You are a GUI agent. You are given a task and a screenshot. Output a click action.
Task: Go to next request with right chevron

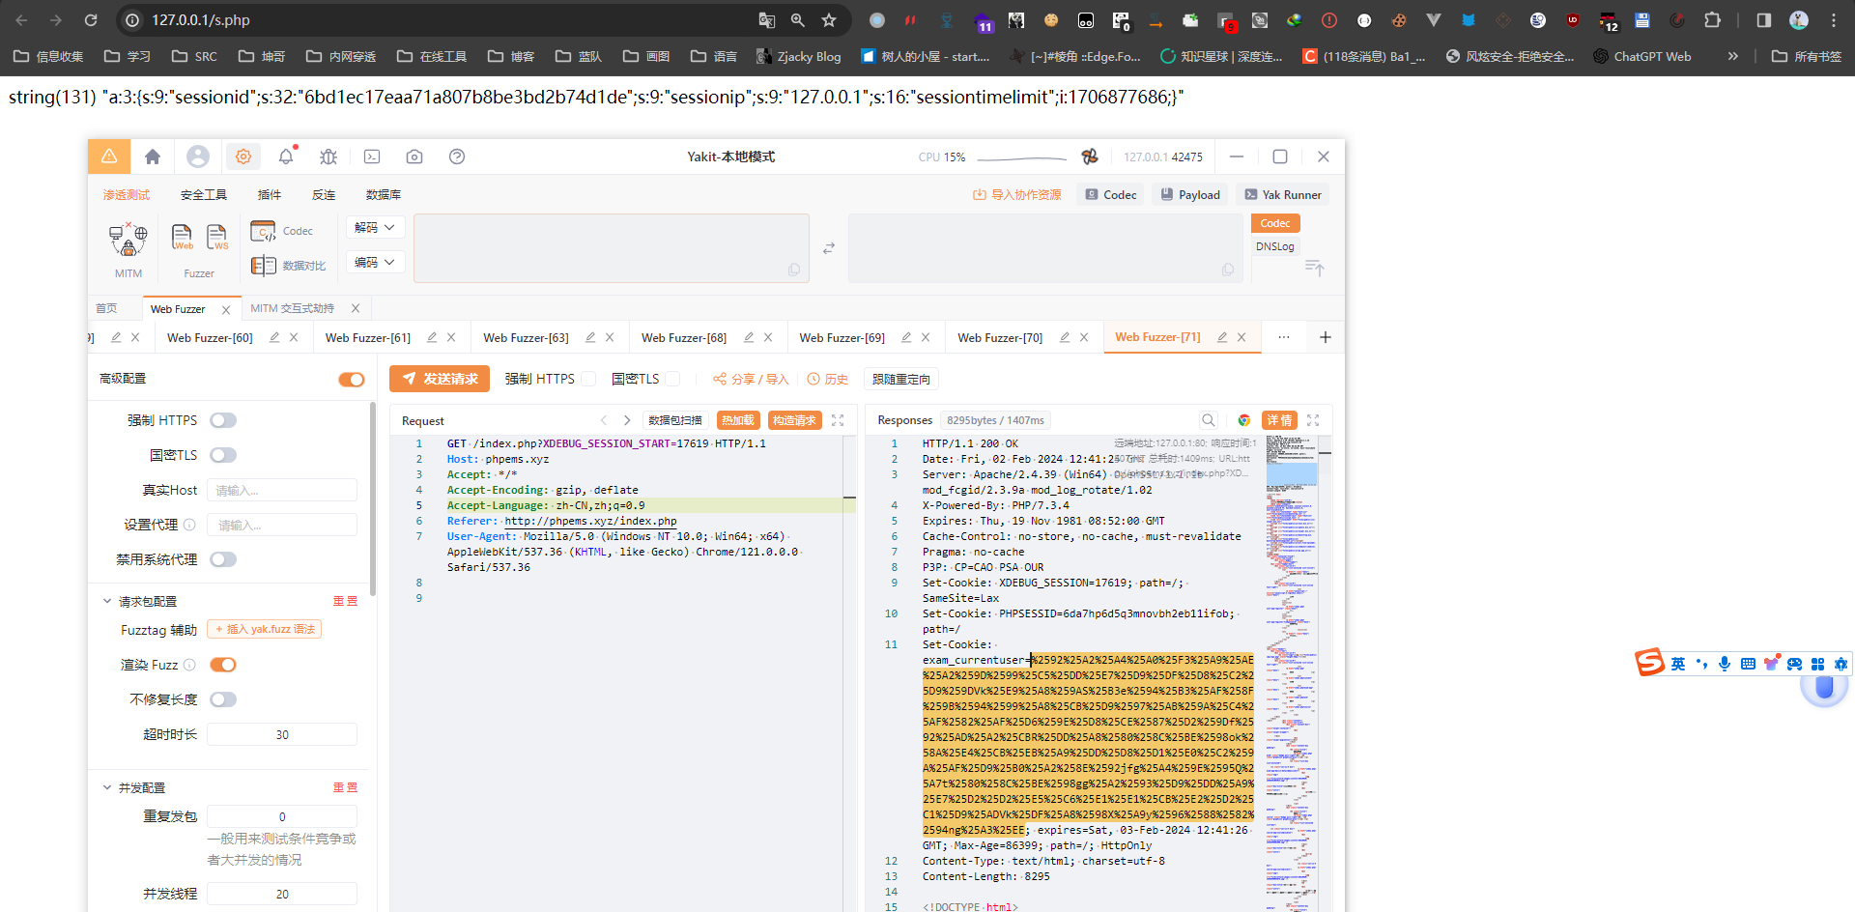tap(627, 420)
